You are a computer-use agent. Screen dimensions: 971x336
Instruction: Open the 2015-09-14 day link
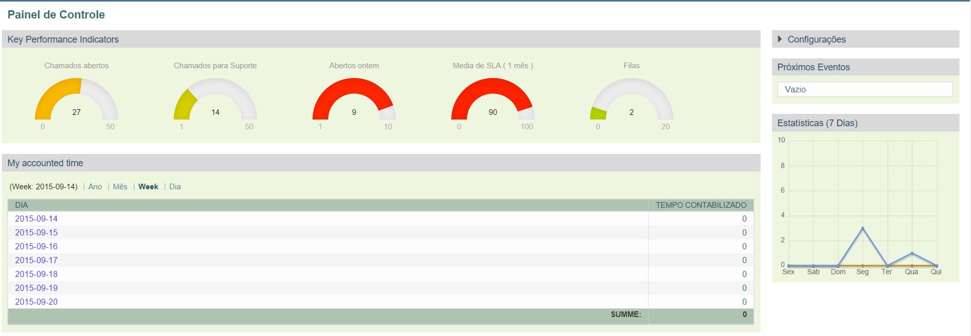(x=36, y=219)
